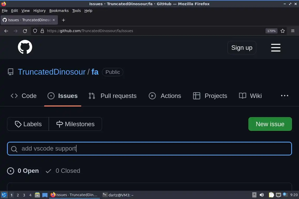This screenshot has height=199, width=299.
Task: Open a new tab with the plus icon
Action: point(64,20)
